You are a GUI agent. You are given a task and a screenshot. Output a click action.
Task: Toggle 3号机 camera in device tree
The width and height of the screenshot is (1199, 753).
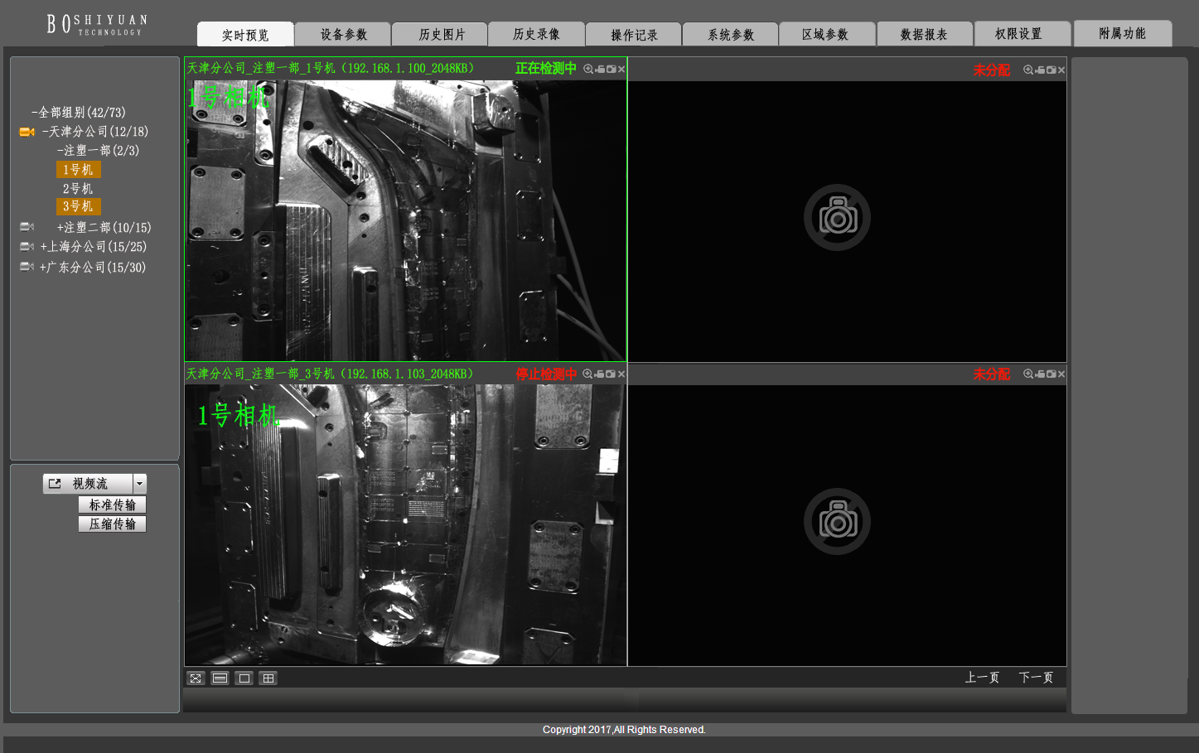click(78, 206)
